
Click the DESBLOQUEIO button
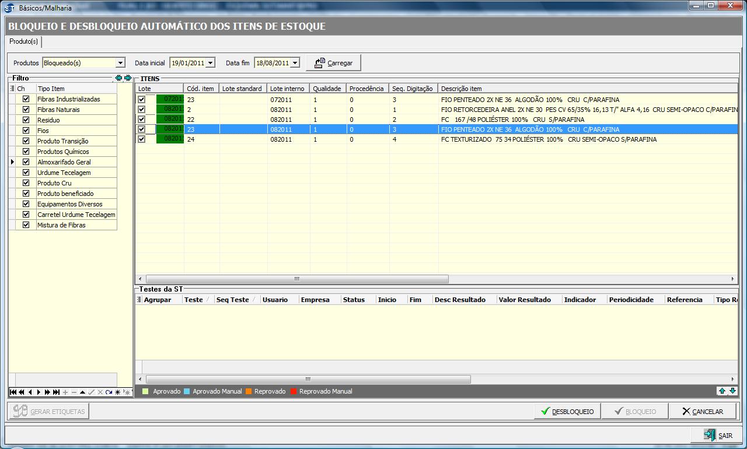[567, 412]
